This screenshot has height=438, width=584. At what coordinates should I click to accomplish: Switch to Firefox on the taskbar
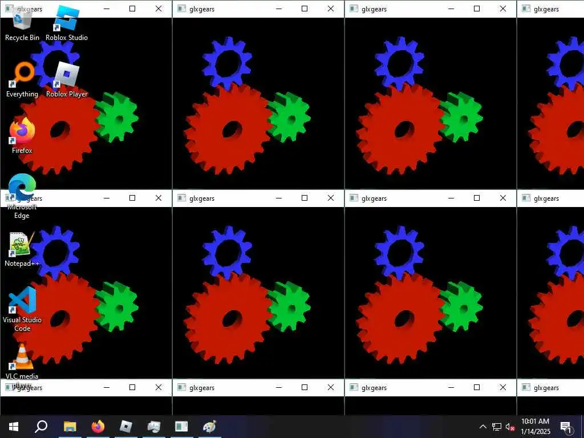click(x=98, y=427)
